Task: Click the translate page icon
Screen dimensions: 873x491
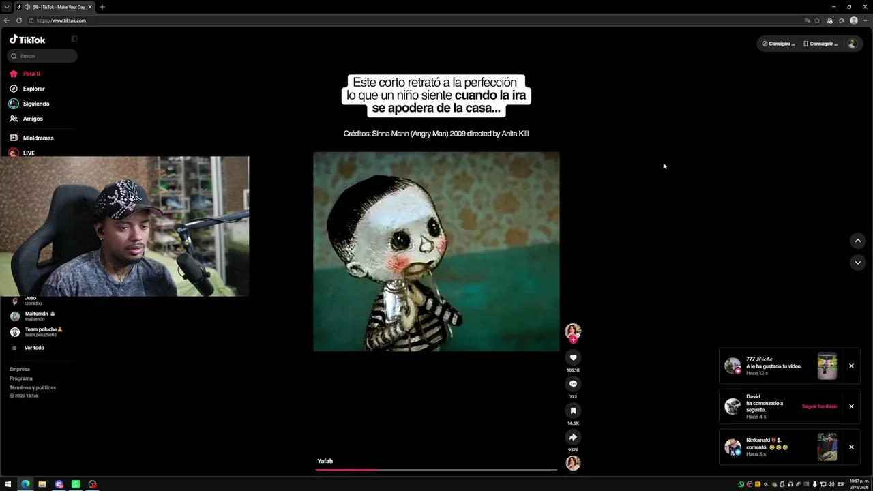Action: coord(808,20)
